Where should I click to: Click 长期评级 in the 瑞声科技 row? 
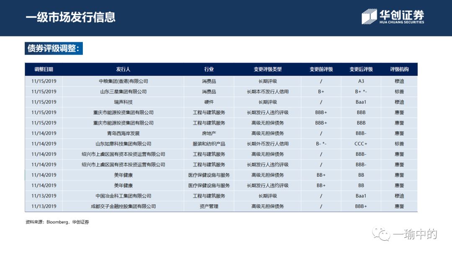click(268, 102)
